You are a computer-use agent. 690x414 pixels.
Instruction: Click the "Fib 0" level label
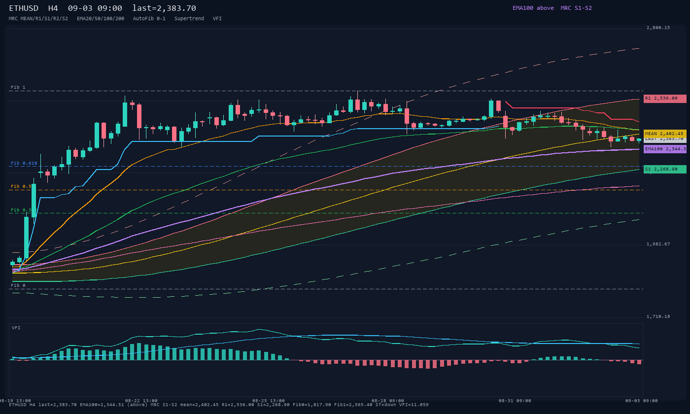point(18,285)
